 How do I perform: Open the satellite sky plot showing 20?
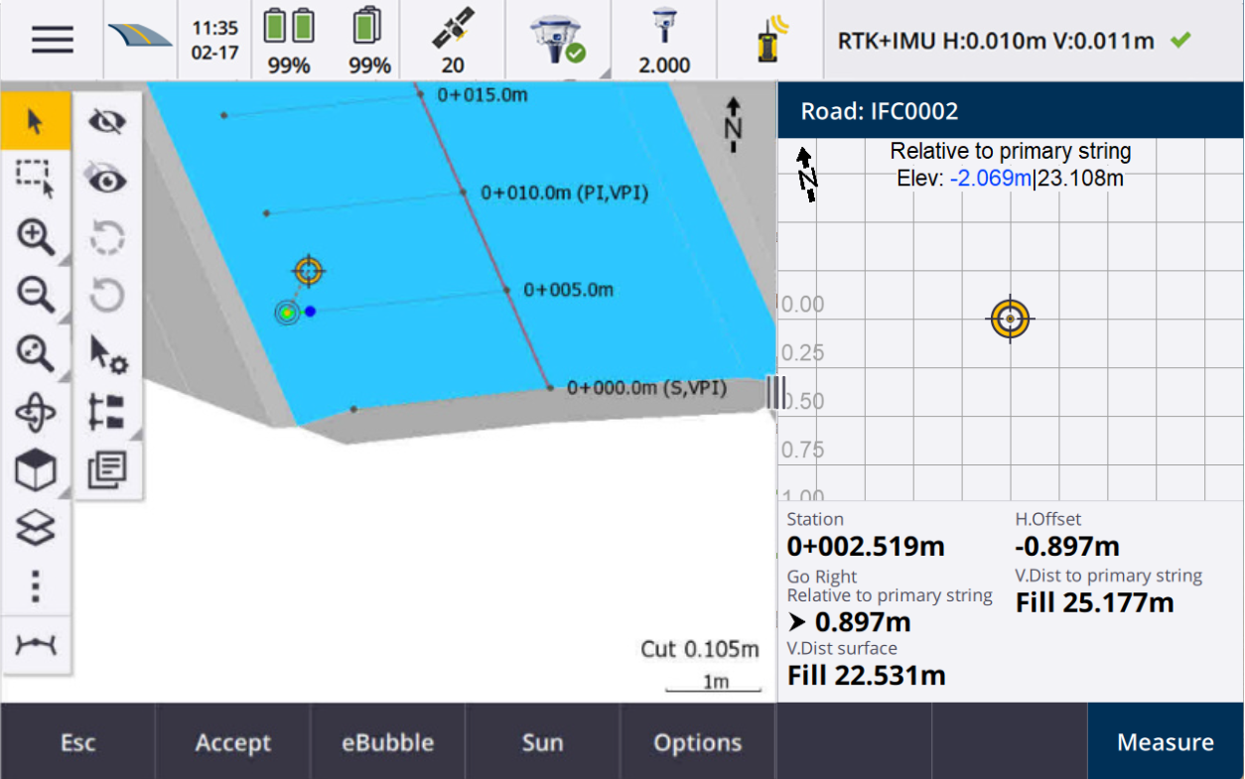(453, 41)
